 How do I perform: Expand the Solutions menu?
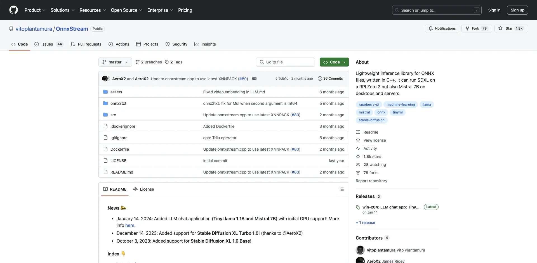point(62,10)
